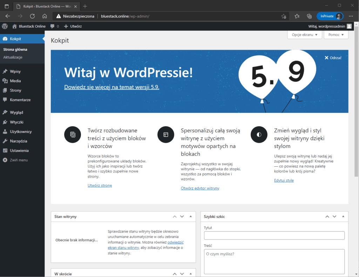Click the site layout circle icon

166,134
